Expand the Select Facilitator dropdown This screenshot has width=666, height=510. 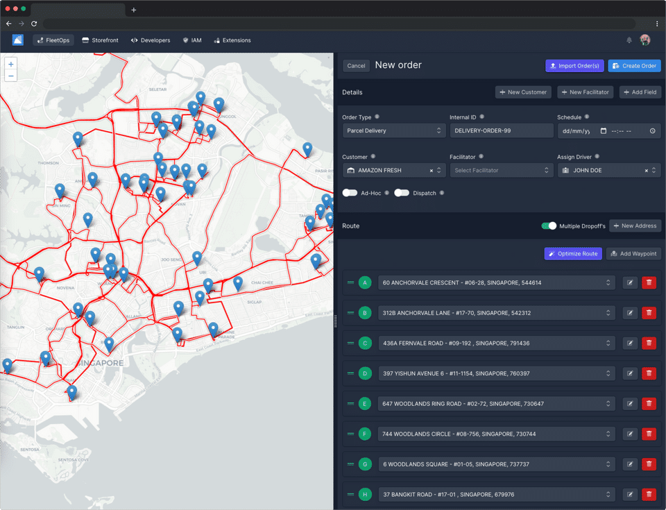501,170
